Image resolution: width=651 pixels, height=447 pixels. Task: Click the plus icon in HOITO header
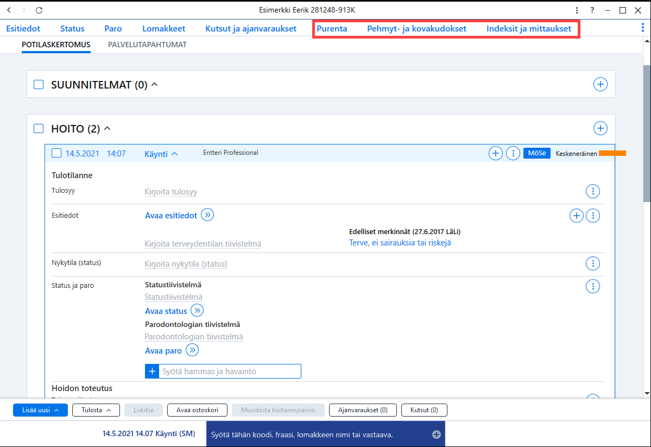tap(600, 128)
